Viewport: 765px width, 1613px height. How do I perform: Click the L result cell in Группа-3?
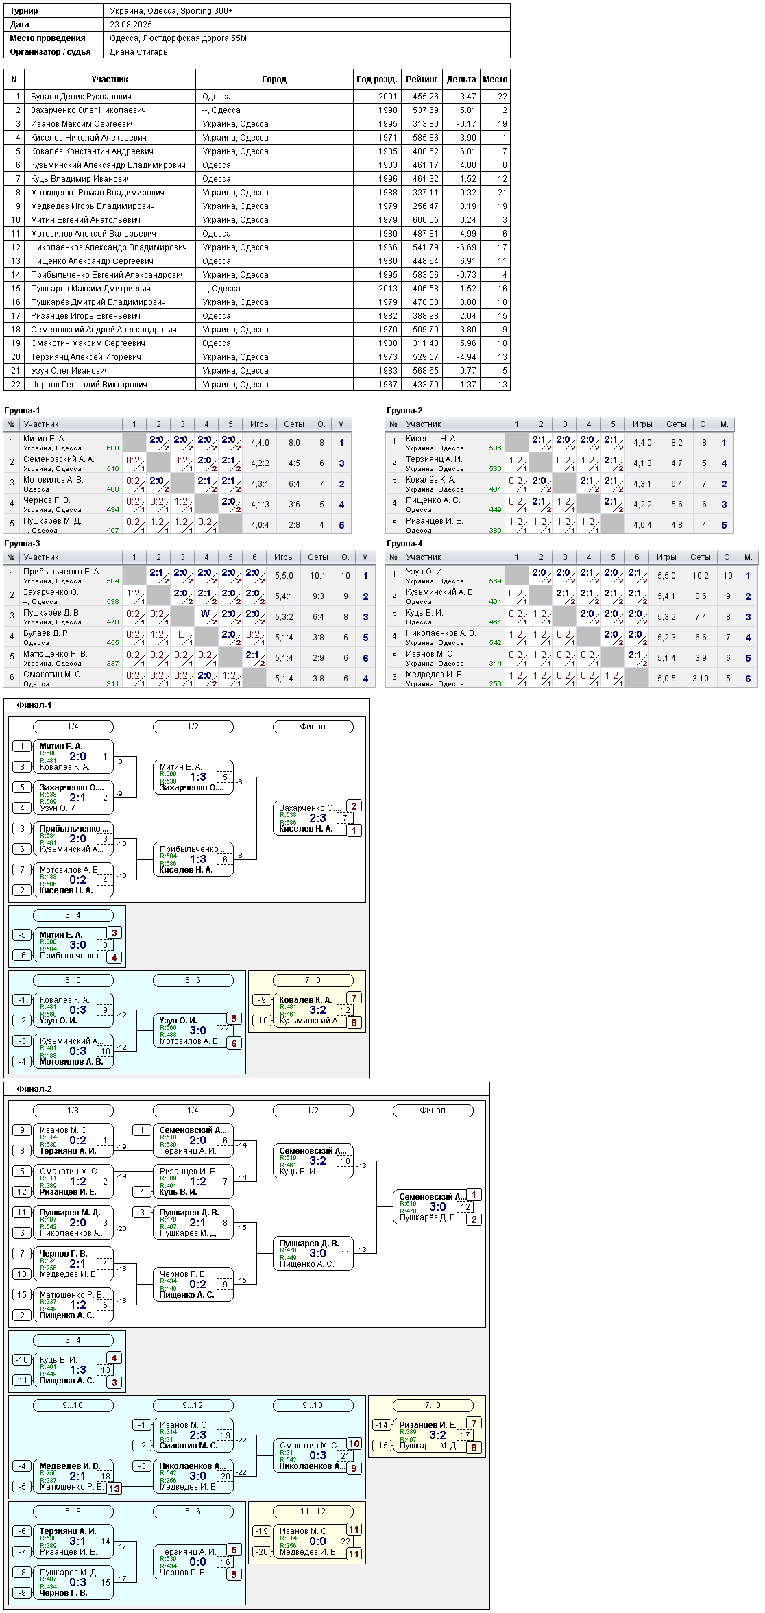182,635
